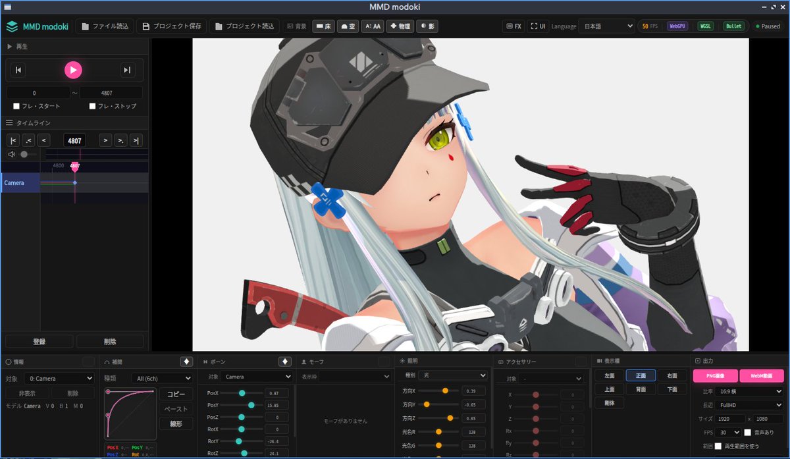Image resolution: width=790 pixels, height=459 pixels.
Task: Click the Camera keyframe diamond on timeline
Action: (74, 183)
